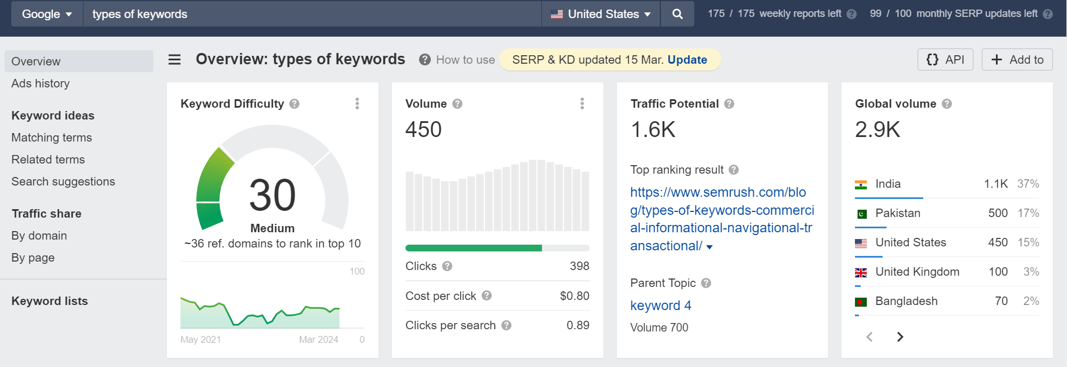This screenshot has height=367, width=1067.
Task: Click the ~36 ref. domains text
Action: coord(272,244)
